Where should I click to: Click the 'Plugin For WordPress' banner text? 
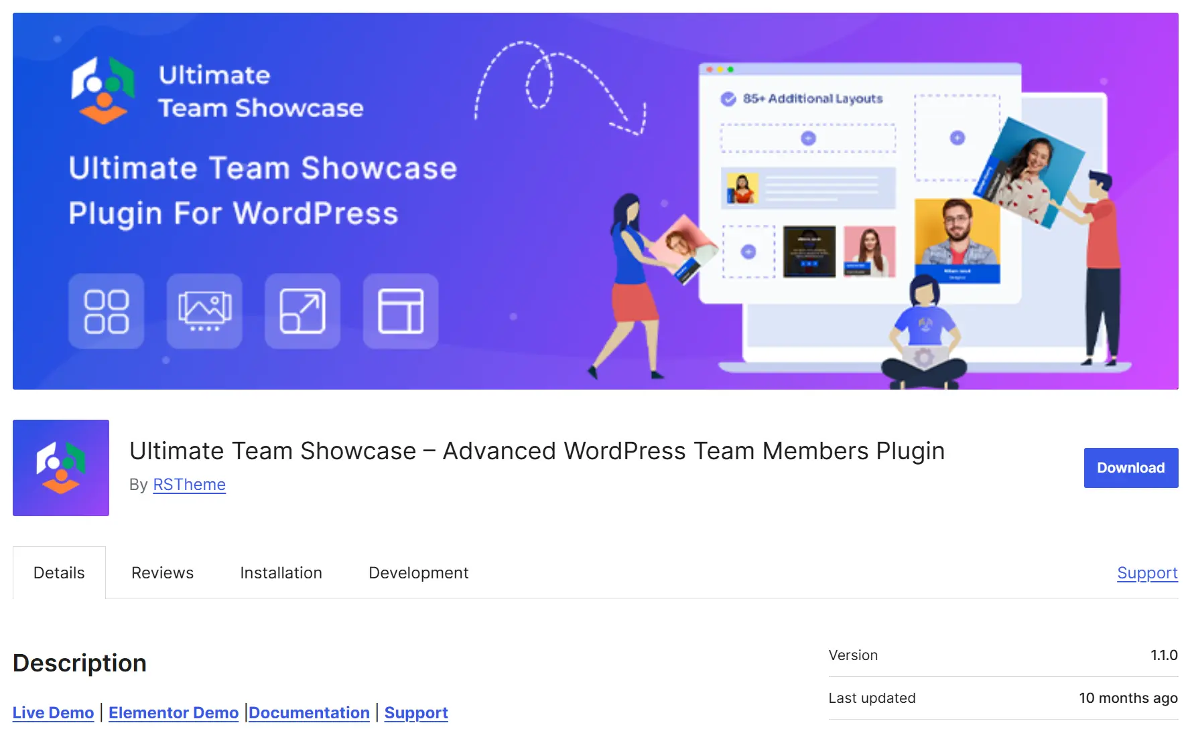pos(233,214)
